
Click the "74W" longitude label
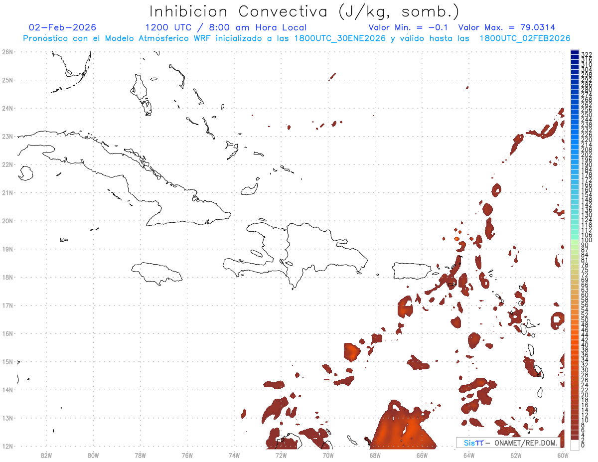234,455
